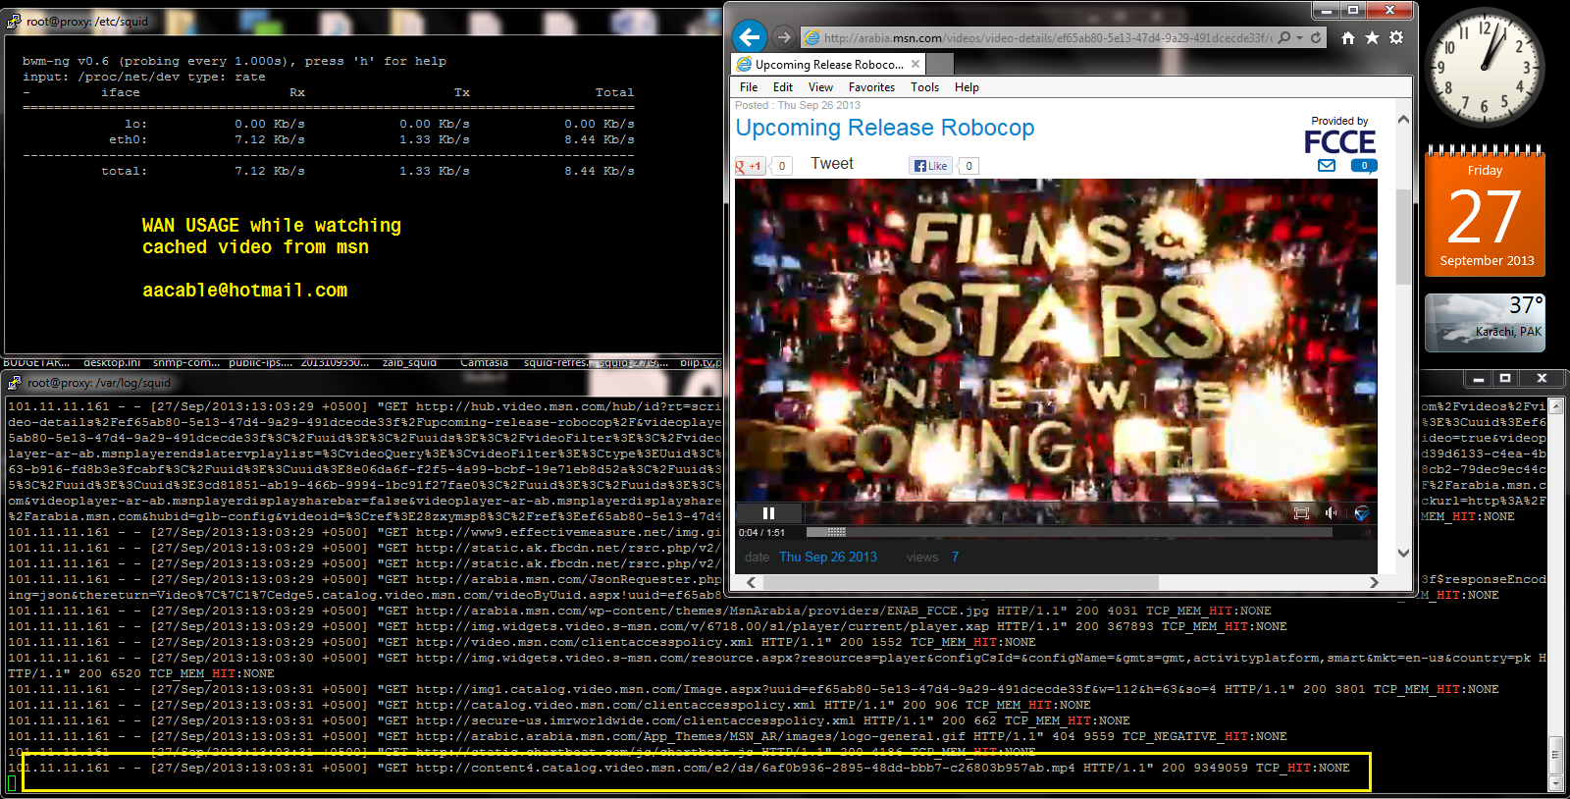1570x799 pixels.
Task: Click the browser Forward arrow button
Action: point(783,37)
